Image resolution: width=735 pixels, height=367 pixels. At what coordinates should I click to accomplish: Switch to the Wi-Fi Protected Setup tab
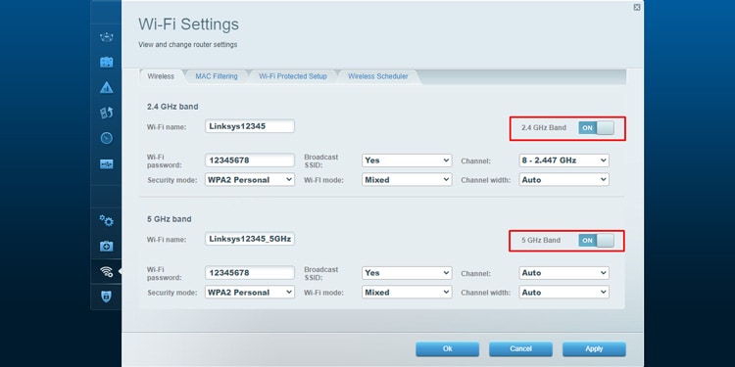293,76
